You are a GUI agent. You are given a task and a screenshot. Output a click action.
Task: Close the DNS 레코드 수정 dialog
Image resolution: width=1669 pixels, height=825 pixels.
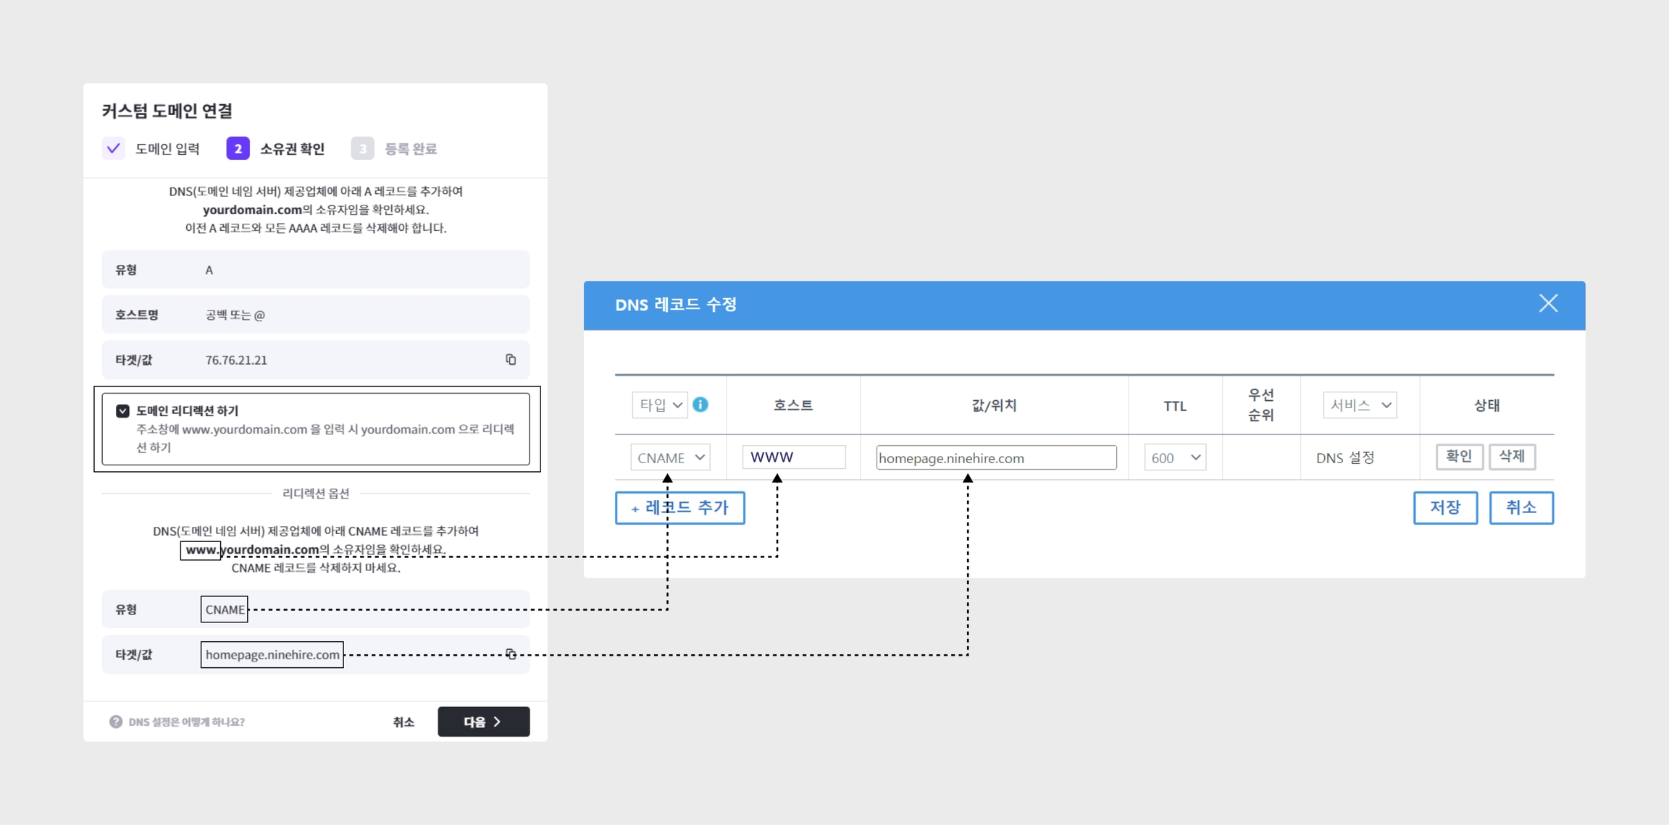(1548, 304)
